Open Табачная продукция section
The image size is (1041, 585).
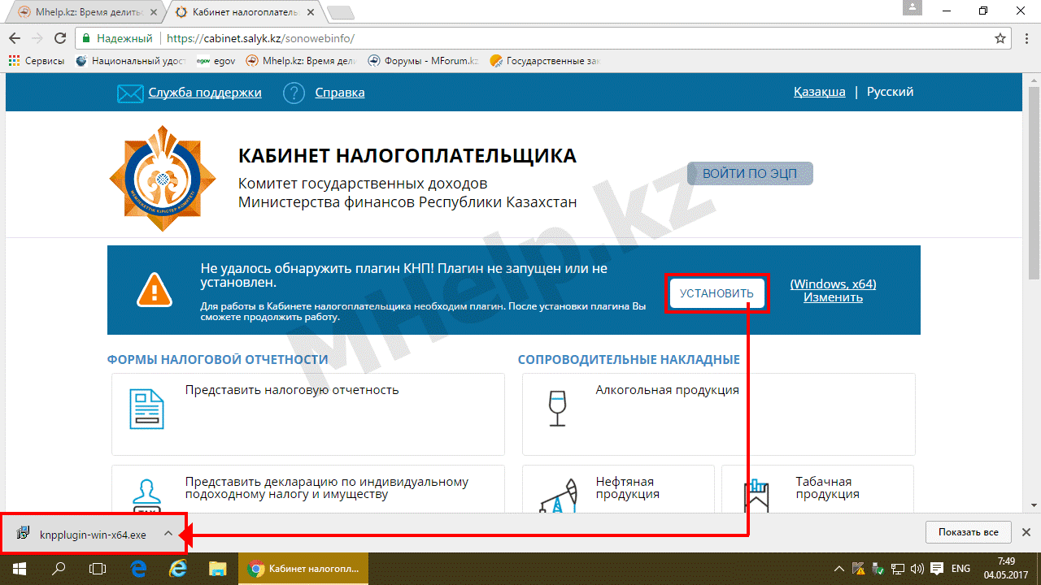click(x=827, y=487)
